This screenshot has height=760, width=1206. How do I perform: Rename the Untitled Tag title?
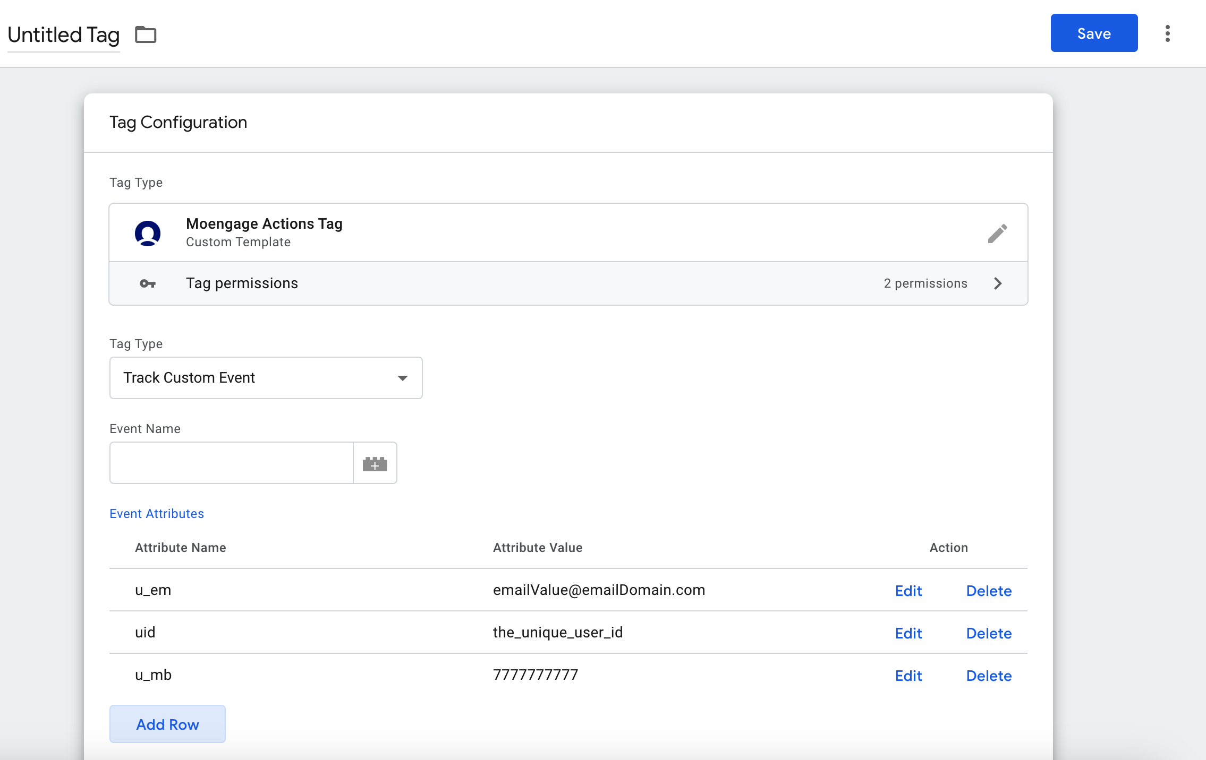pyautogui.click(x=63, y=35)
